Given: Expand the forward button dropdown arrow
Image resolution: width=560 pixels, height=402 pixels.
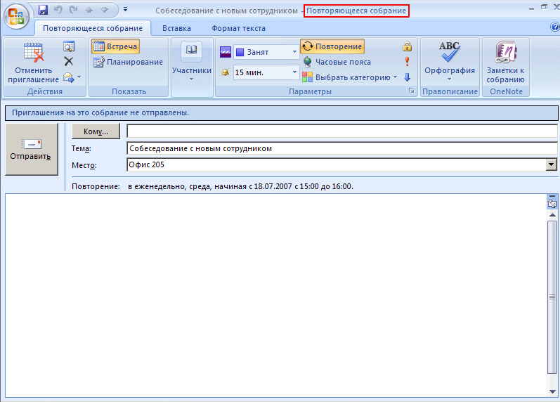Looking at the screenshot, I should [79, 77].
